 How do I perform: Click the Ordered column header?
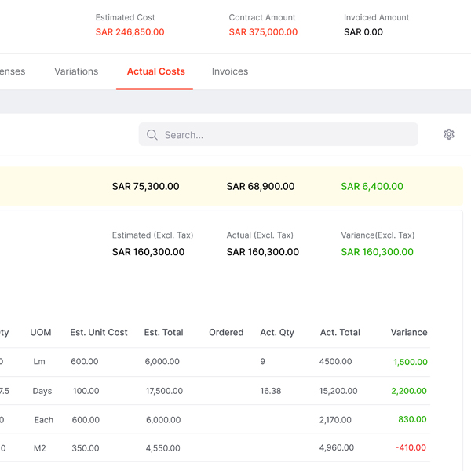coord(226,333)
